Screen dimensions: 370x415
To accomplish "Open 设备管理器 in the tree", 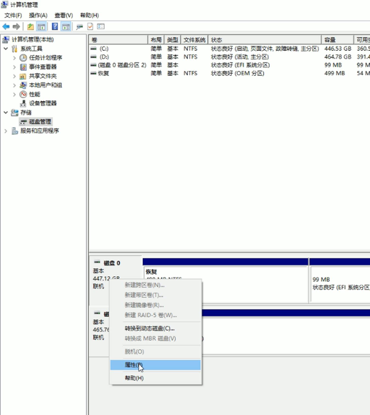I will pyautogui.click(x=43, y=103).
